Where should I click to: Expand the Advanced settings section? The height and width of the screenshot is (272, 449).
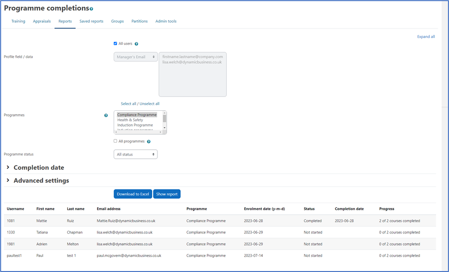click(38, 180)
